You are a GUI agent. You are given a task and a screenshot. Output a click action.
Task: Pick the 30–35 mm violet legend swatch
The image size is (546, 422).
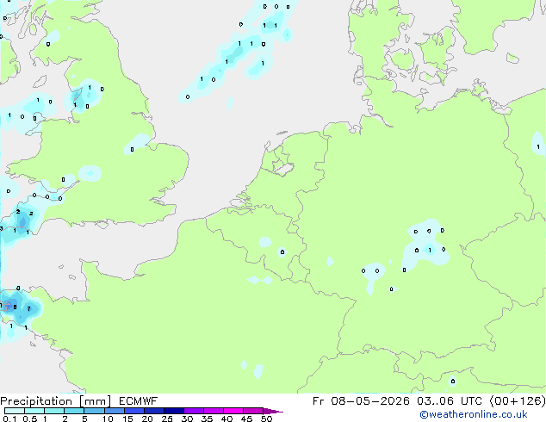click(x=194, y=411)
